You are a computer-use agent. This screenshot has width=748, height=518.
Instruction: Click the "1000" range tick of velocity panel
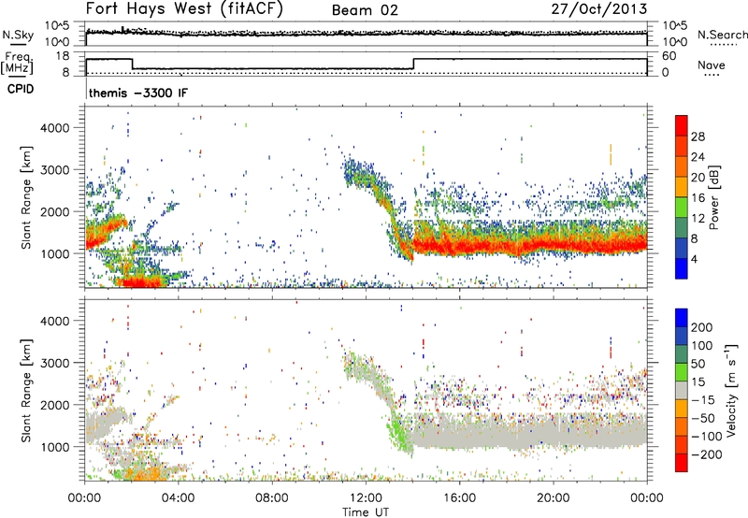pos(55,446)
